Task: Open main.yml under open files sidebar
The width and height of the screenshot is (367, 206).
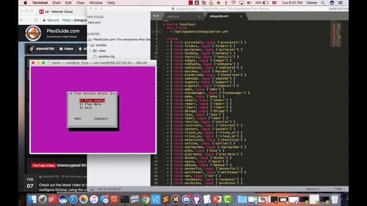Action: click(x=94, y=22)
